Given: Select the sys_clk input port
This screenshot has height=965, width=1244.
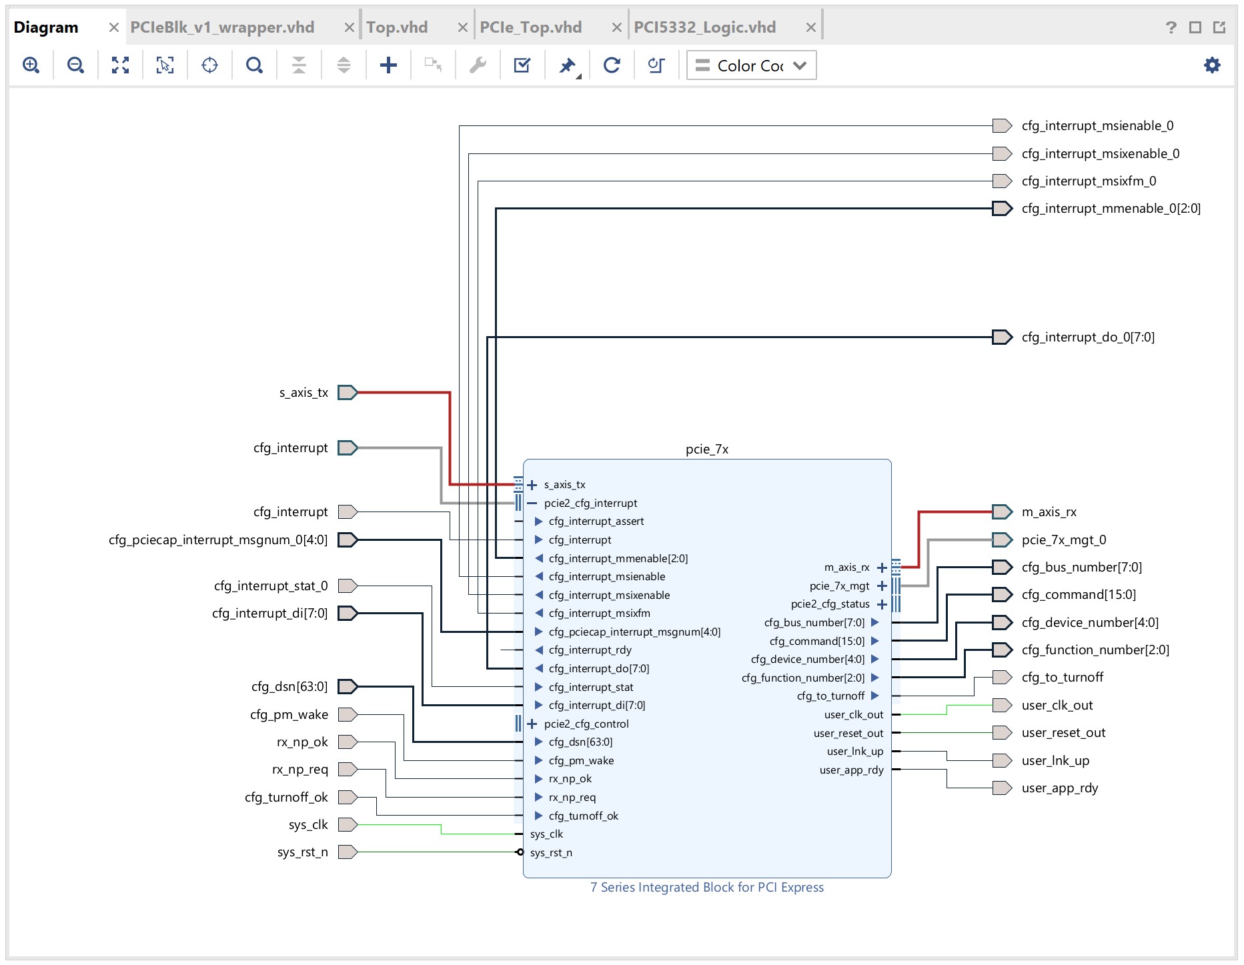Looking at the screenshot, I should coord(348,825).
